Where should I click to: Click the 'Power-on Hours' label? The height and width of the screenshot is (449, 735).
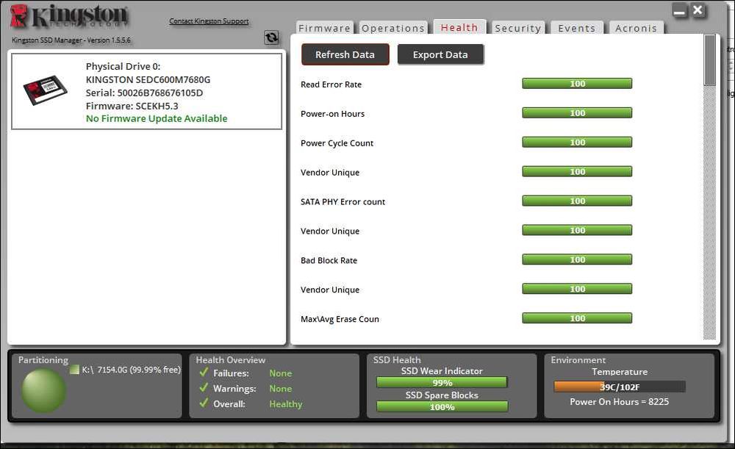(x=332, y=114)
